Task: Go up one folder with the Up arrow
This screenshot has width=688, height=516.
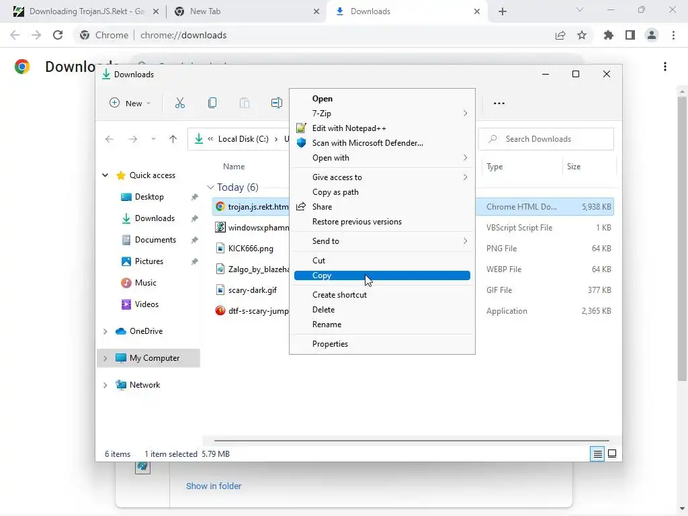Action: (173, 139)
